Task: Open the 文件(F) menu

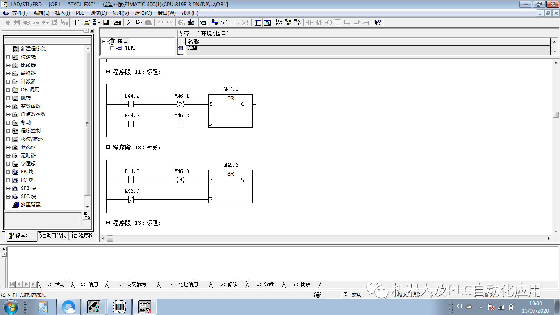Action: pos(20,13)
